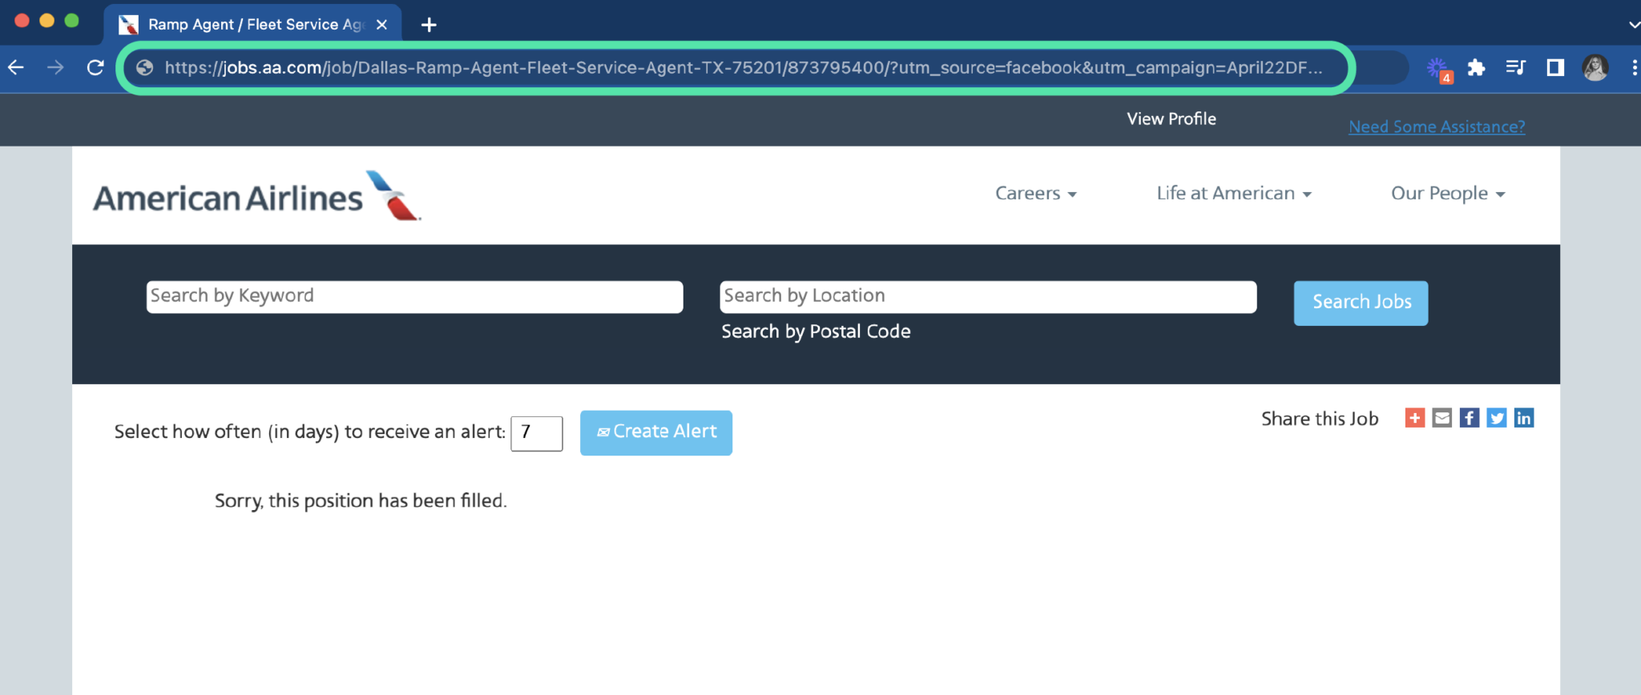
Task: Click the browser profile avatar
Action: coord(1595,67)
